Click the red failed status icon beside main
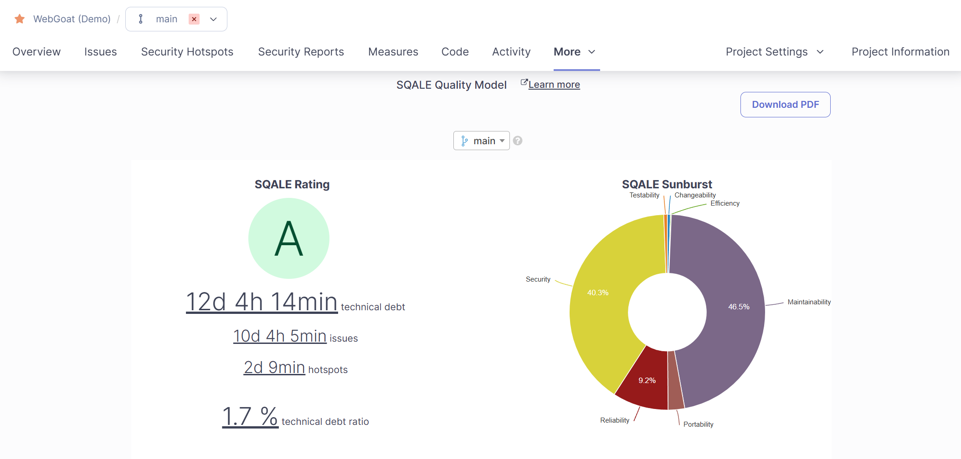Image resolution: width=961 pixels, height=459 pixels. (x=194, y=19)
